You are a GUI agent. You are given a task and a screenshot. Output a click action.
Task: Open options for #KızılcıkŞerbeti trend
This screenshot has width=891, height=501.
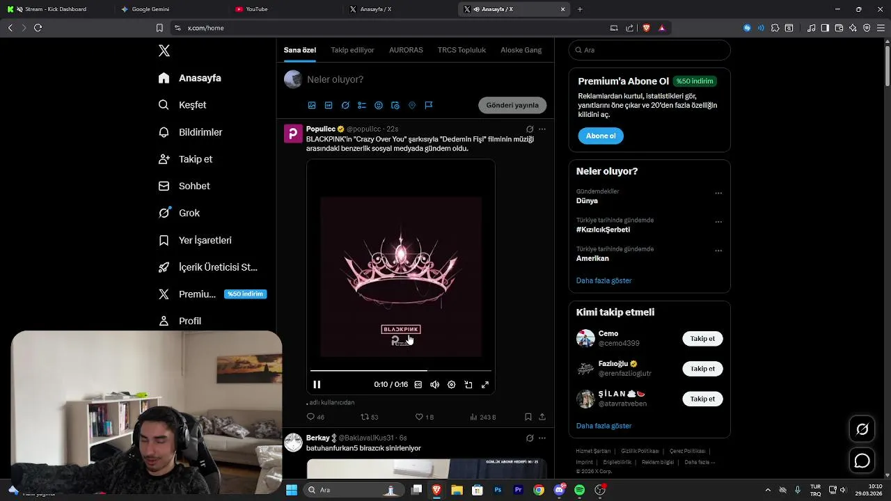click(x=718, y=222)
